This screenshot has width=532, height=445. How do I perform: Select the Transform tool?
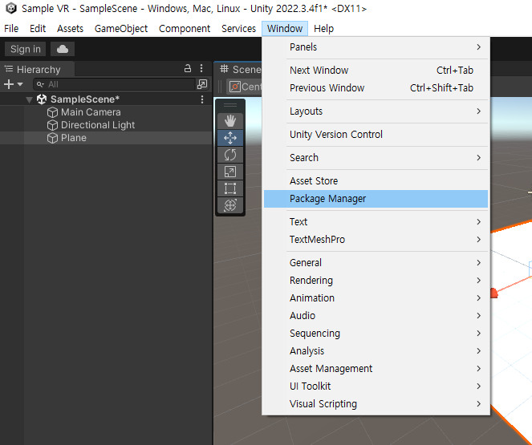tap(230, 205)
